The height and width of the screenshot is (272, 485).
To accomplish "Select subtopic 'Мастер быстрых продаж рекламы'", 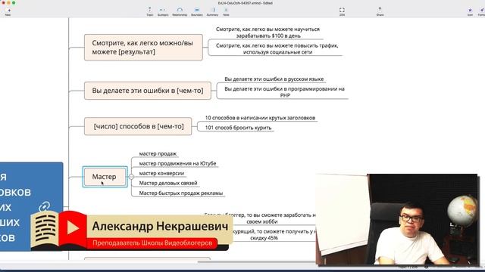I will [181, 193].
